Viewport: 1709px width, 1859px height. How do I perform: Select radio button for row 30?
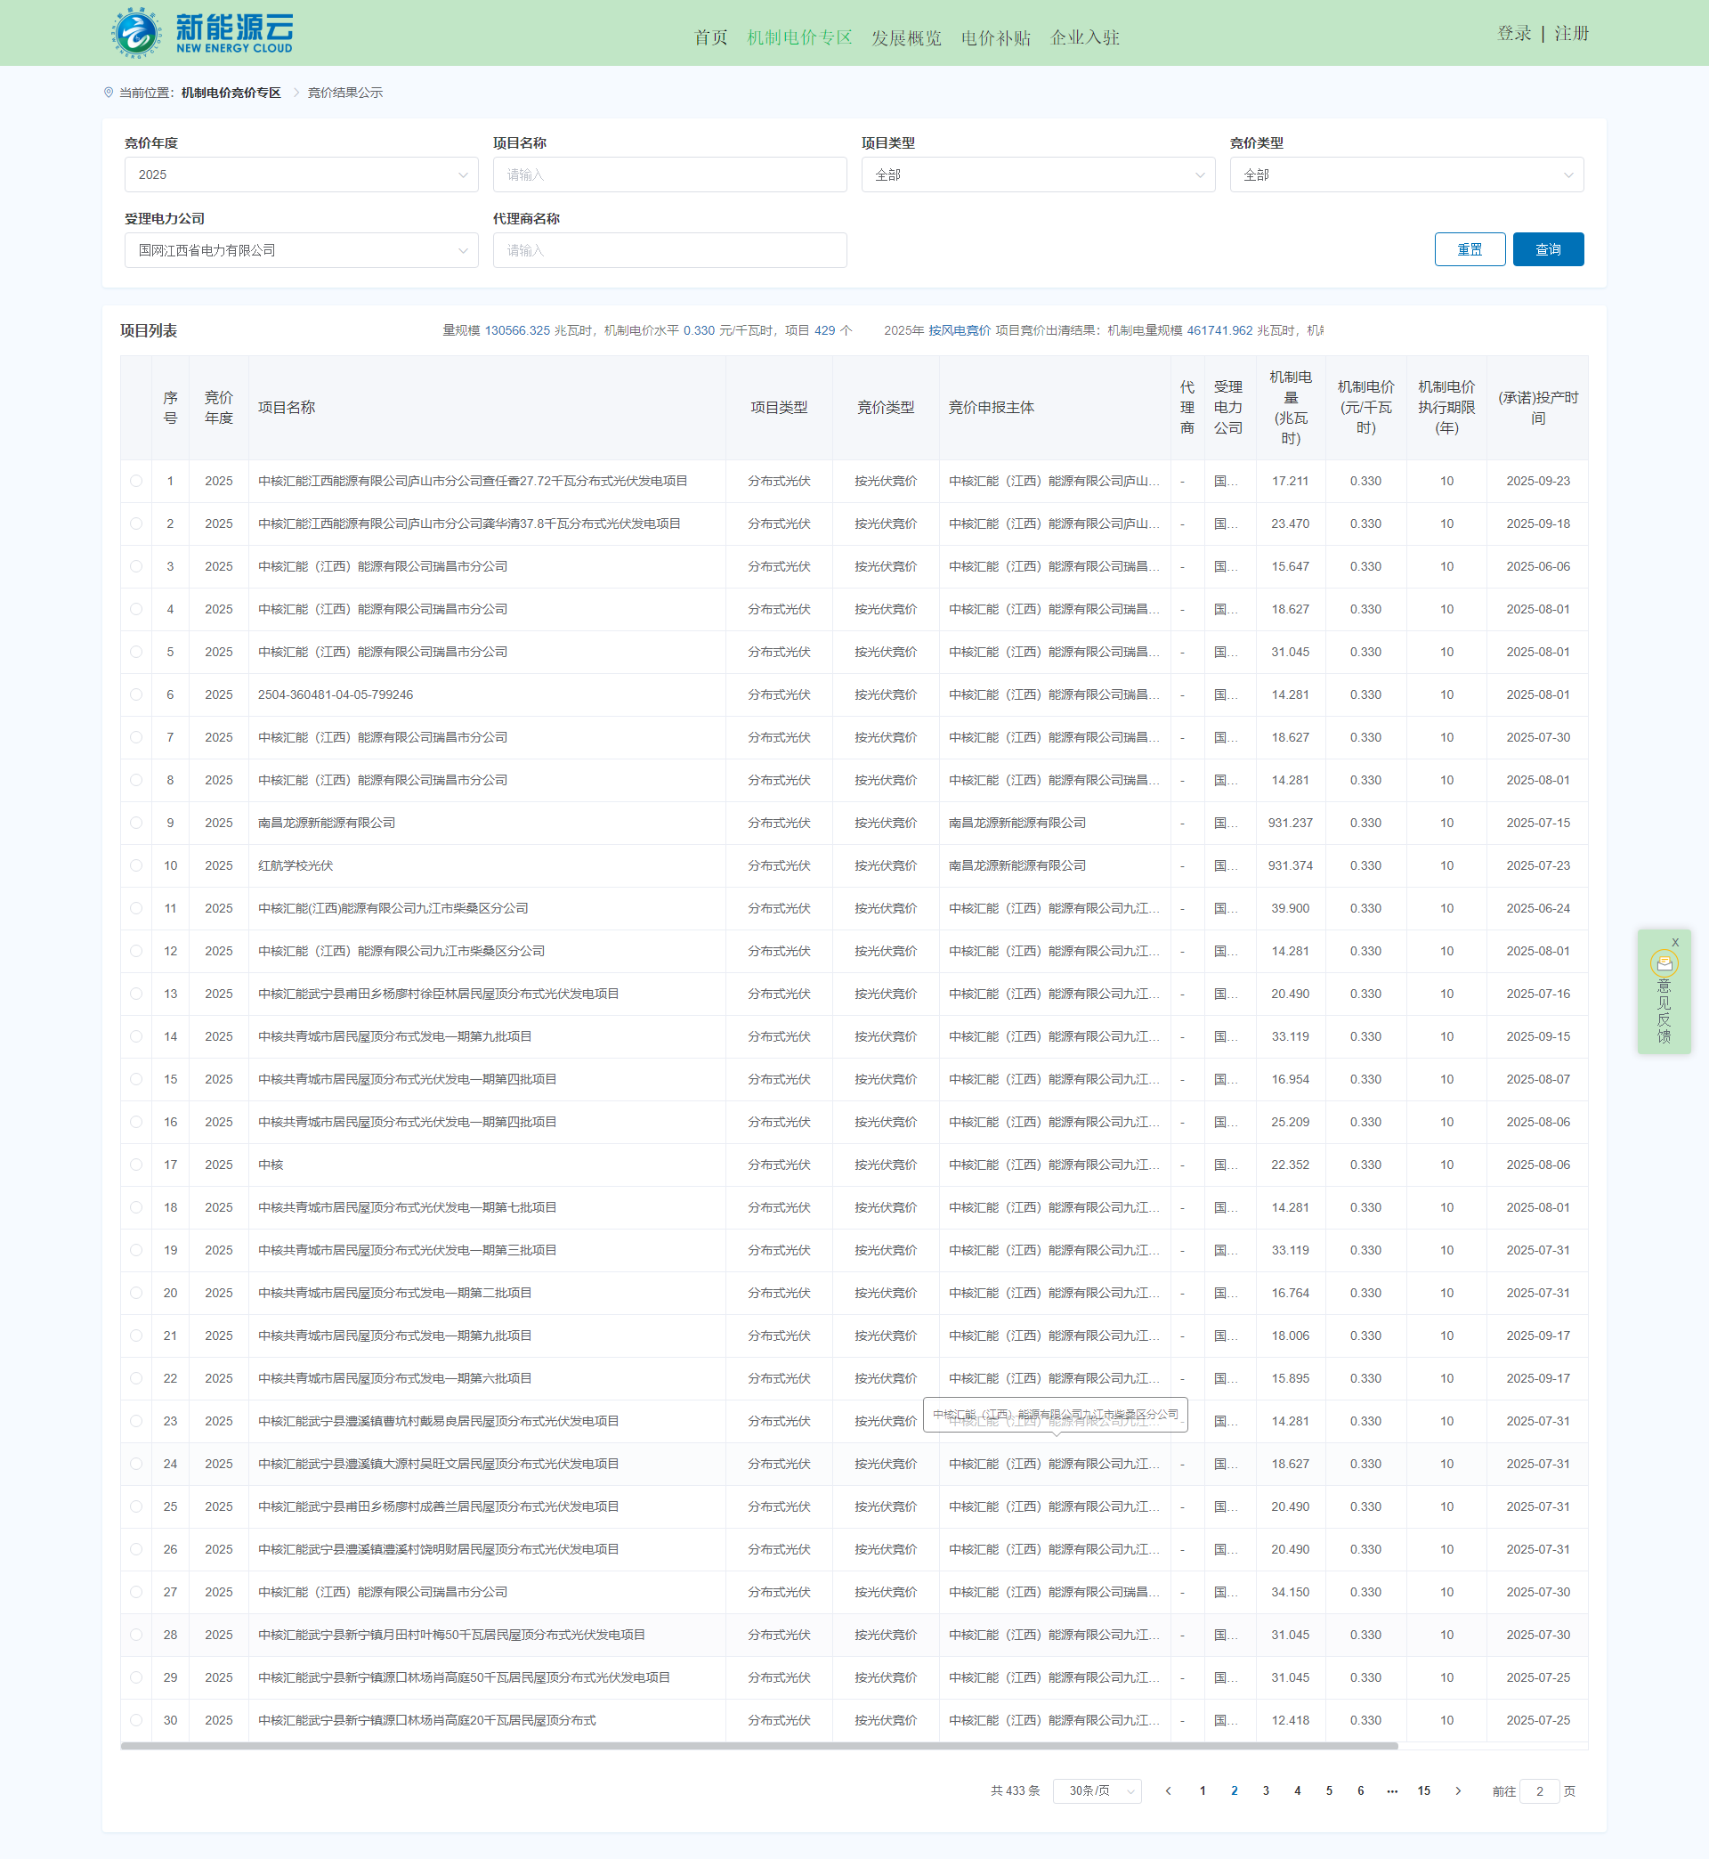pos(136,1720)
